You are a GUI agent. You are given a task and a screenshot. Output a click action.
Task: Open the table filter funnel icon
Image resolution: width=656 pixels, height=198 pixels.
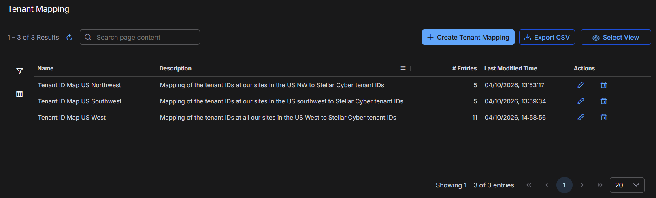(x=19, y=71)
